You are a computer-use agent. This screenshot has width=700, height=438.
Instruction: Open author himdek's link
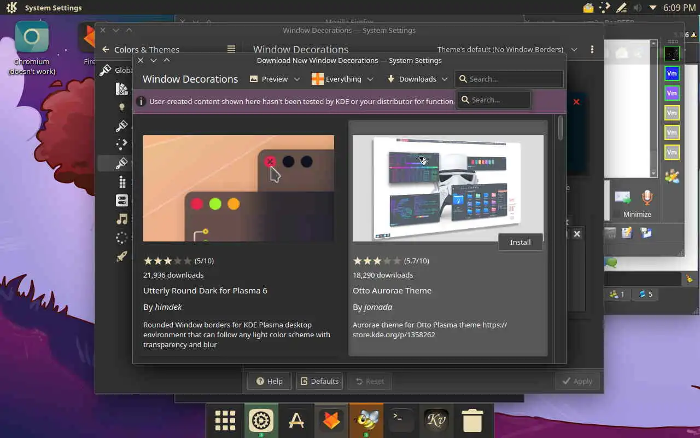coord(168,307)
